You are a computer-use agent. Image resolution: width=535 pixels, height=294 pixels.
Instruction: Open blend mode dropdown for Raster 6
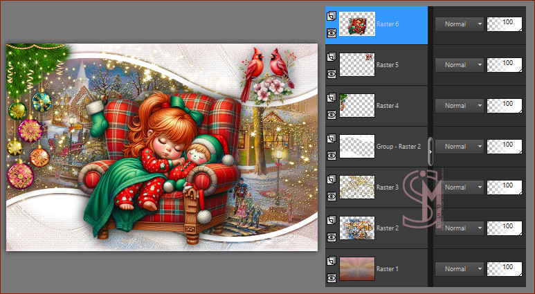pos(460,24)
